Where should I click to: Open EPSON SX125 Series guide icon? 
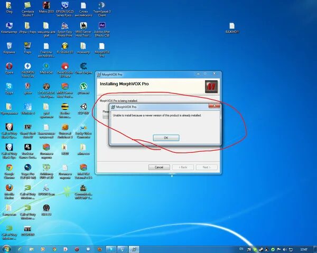65,9
